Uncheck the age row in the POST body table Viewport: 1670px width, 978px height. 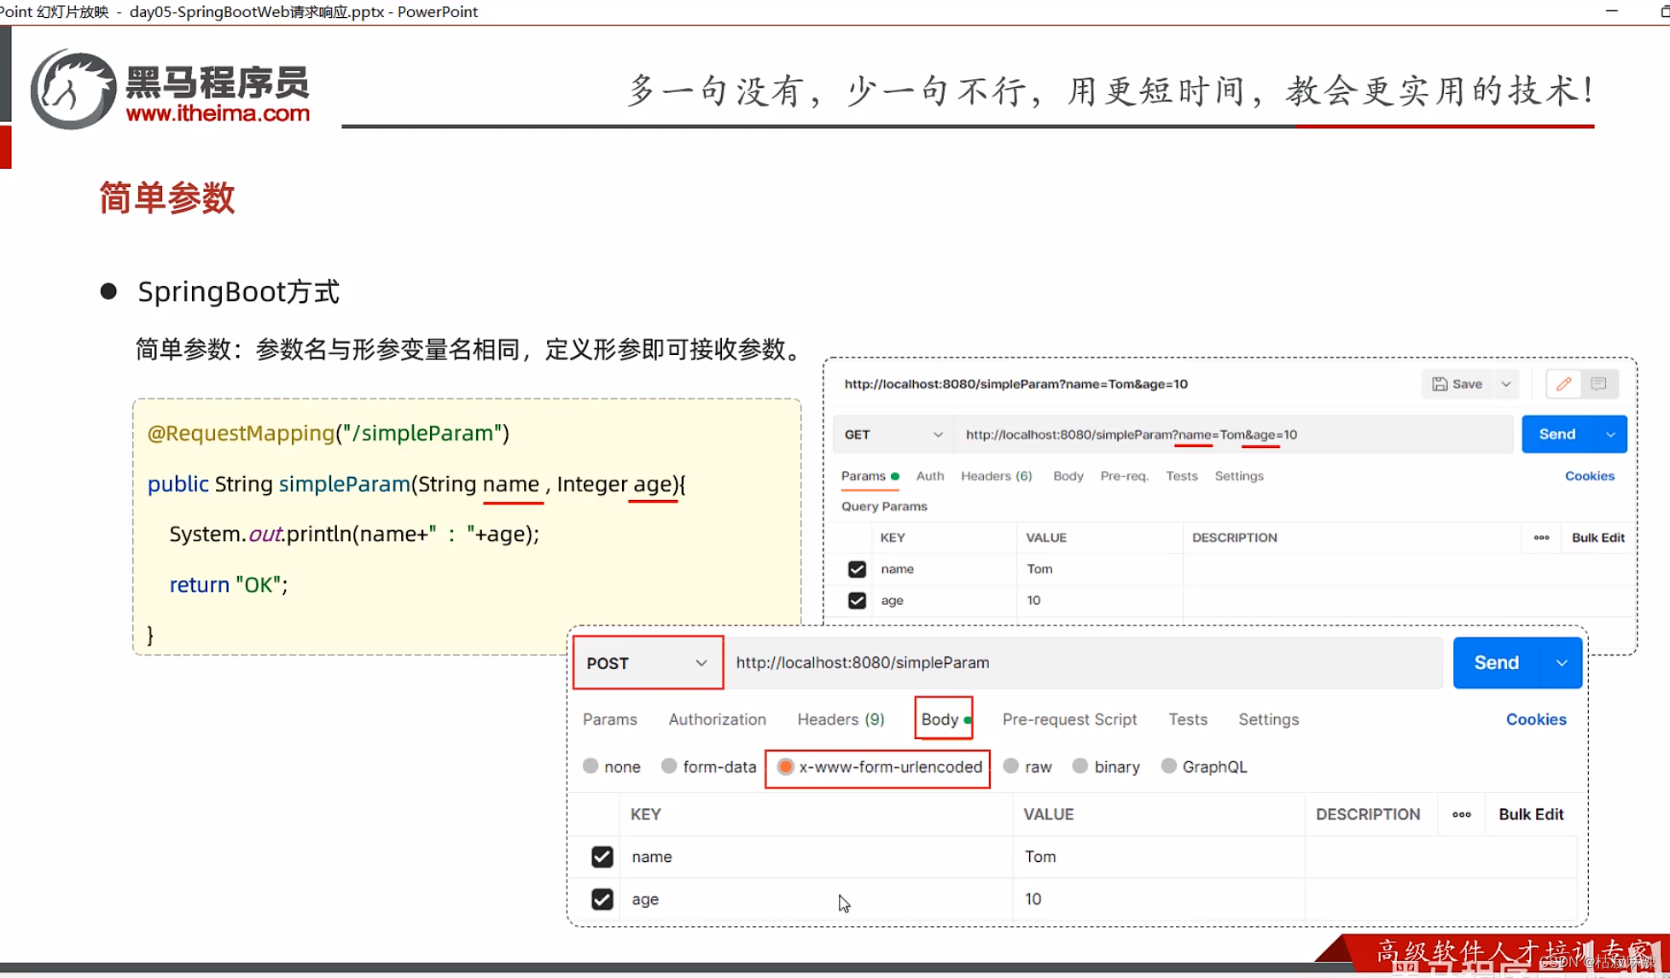coord(602,899)
